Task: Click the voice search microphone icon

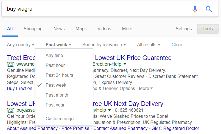Action: pos(195,9)
